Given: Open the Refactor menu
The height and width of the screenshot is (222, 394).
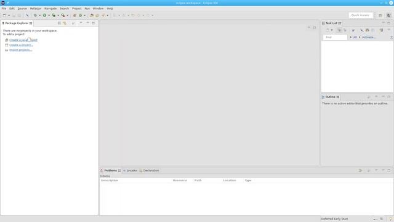Looking at the screenshot, I should 36,9.
